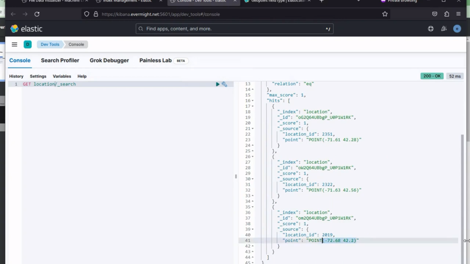Open the History menu

pos(16,76)
